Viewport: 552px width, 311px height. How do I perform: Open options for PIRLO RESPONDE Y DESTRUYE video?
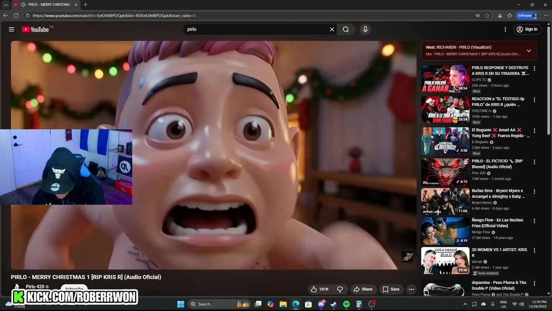(534, 69)
